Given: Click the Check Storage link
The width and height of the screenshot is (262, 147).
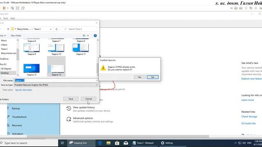Looking at the screenshot, I should pos(249,117).
